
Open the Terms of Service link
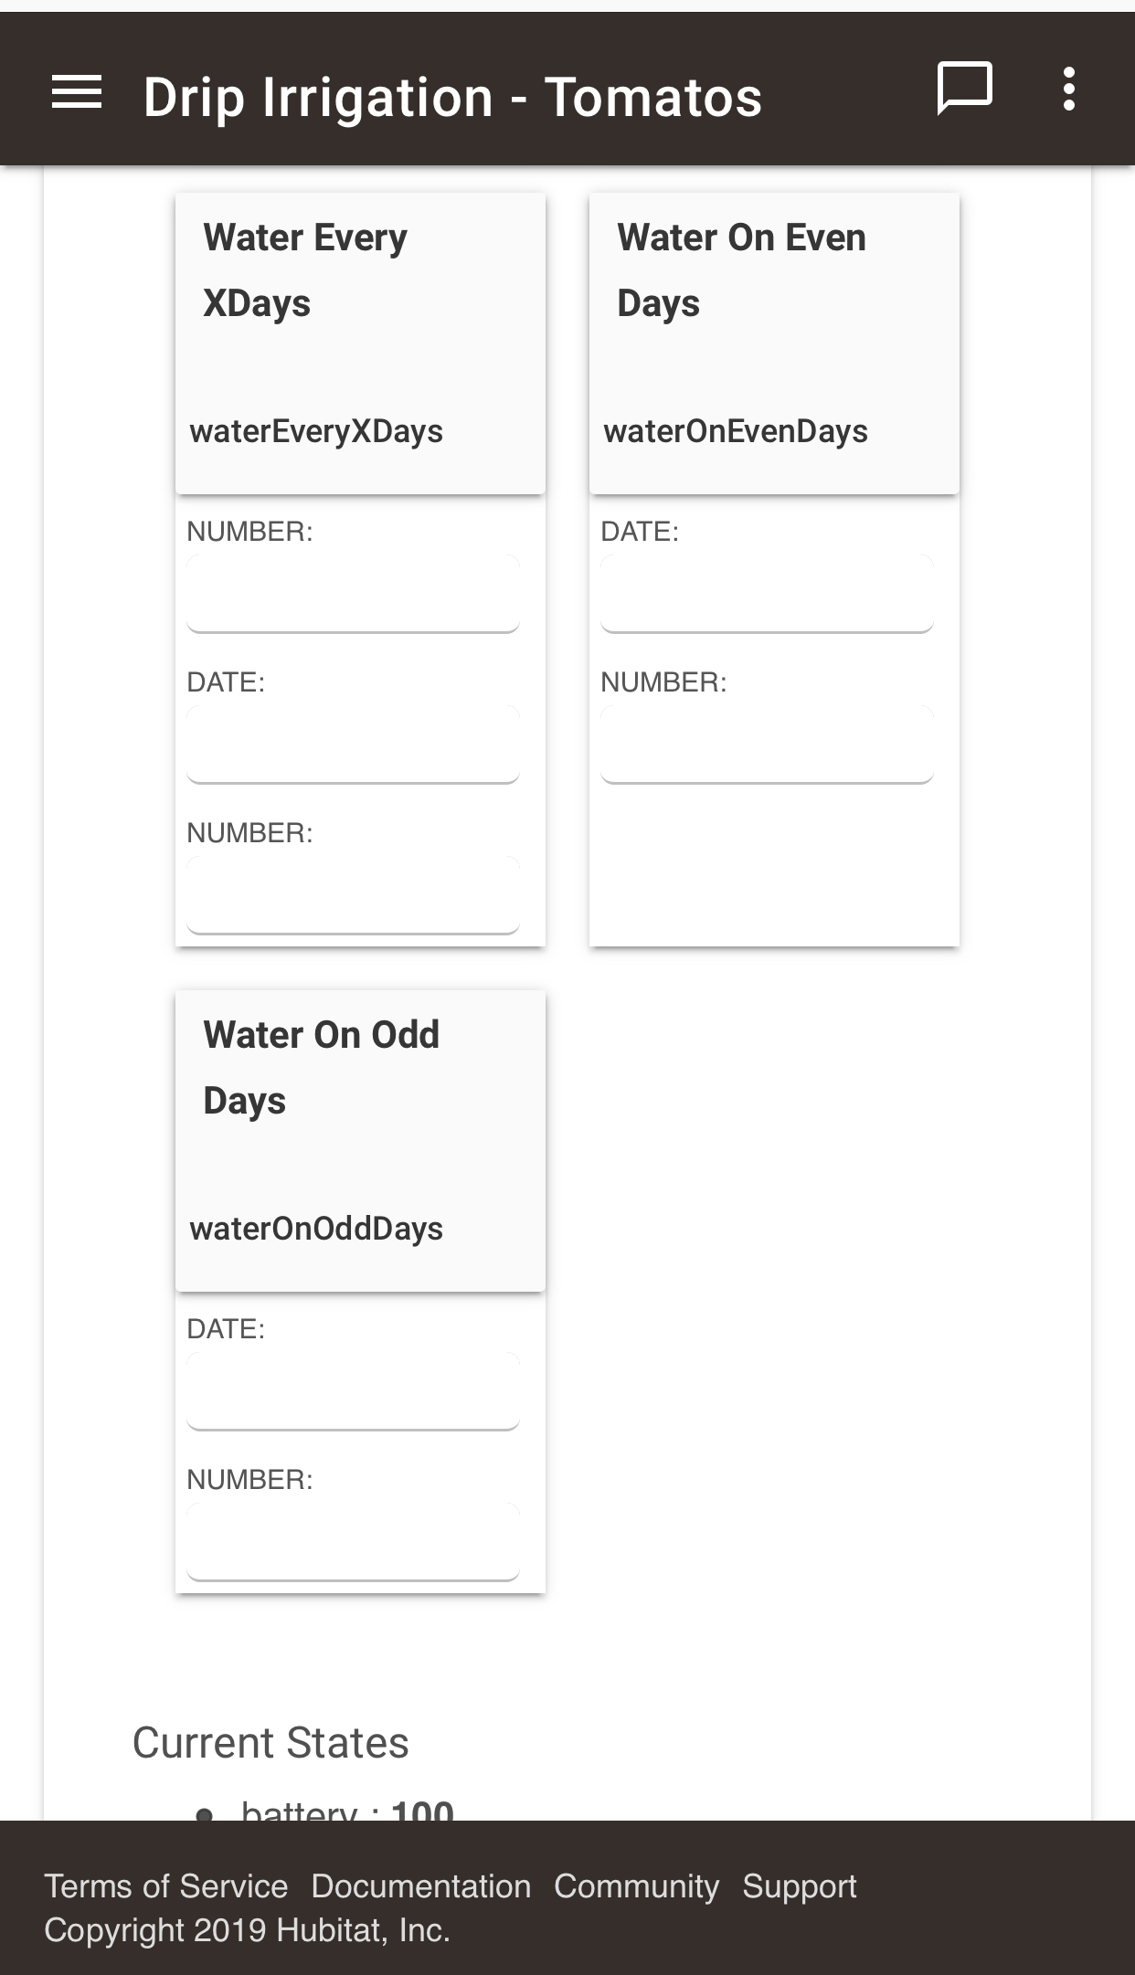click(165, 1886)
